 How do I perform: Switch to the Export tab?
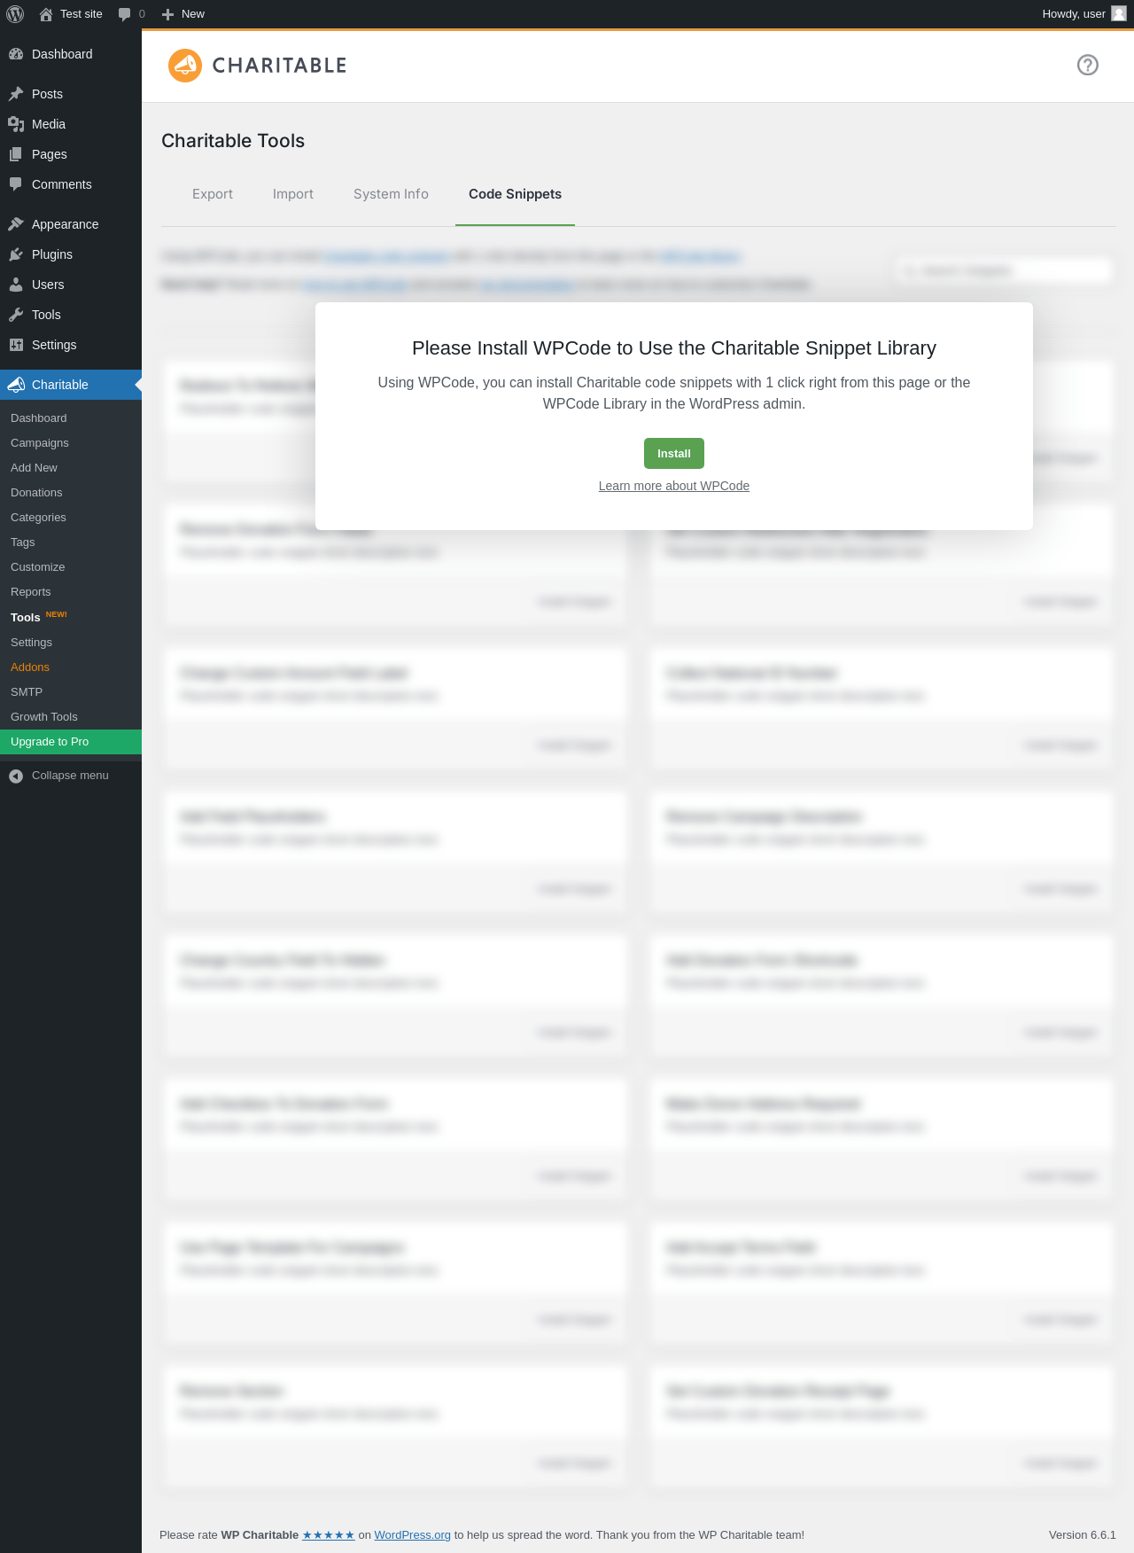213,194
